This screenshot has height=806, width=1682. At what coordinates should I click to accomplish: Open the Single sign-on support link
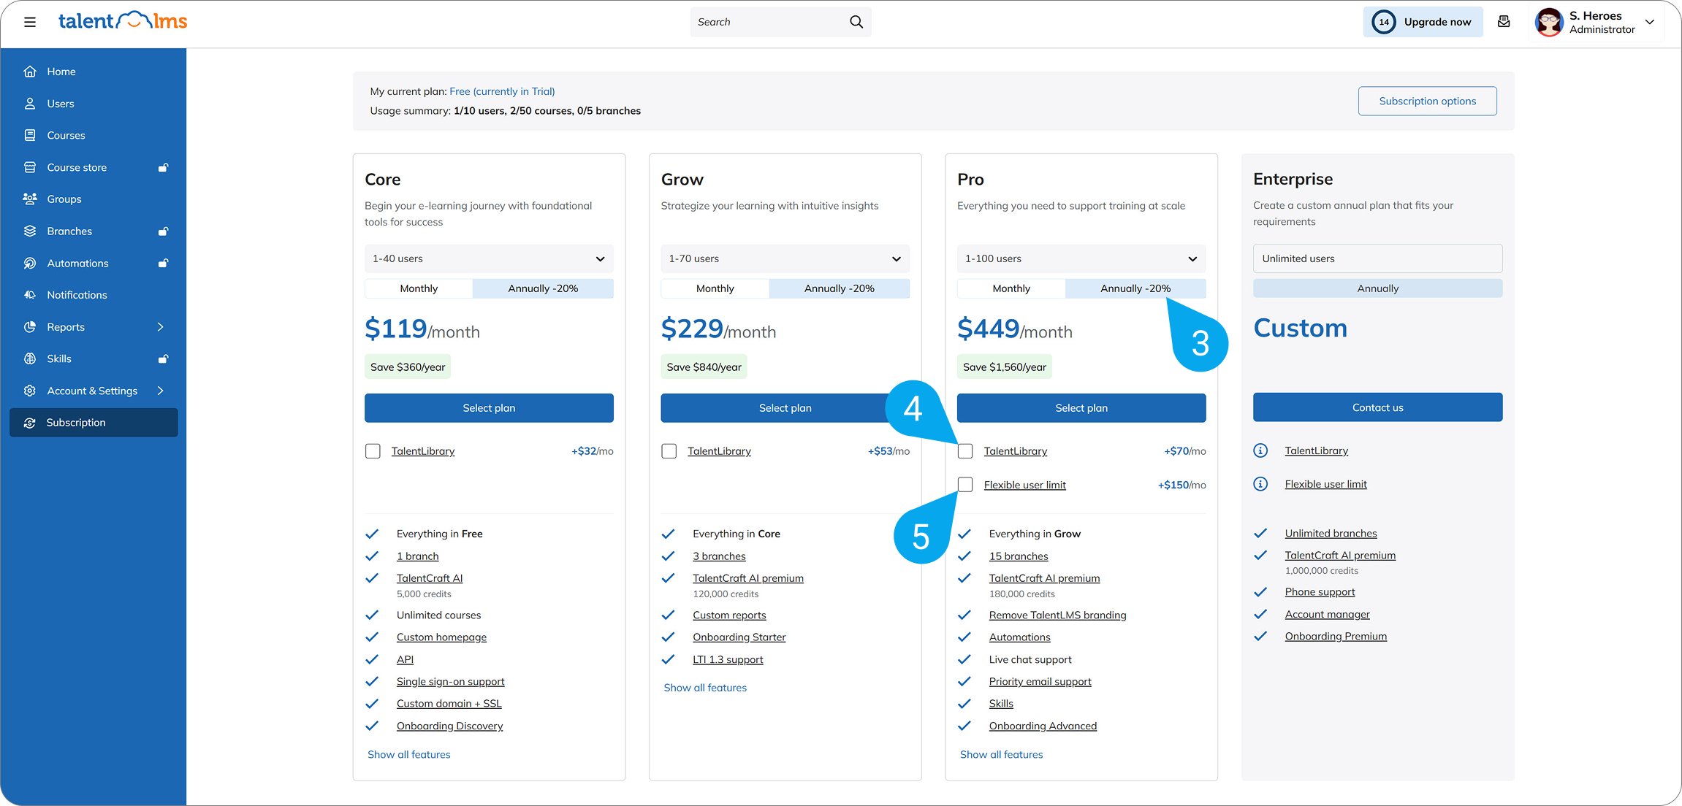pyautogui.click(x=450, y=681)
